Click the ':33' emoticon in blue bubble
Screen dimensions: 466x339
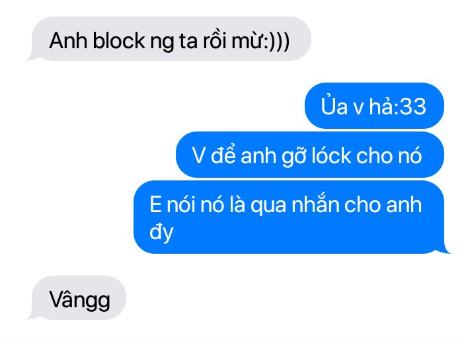point(412,106)
